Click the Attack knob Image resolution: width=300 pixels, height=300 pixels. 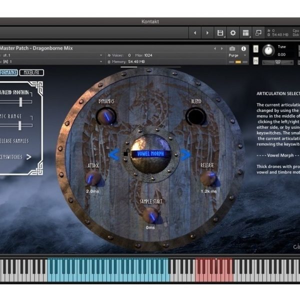(x=93, y=178)
